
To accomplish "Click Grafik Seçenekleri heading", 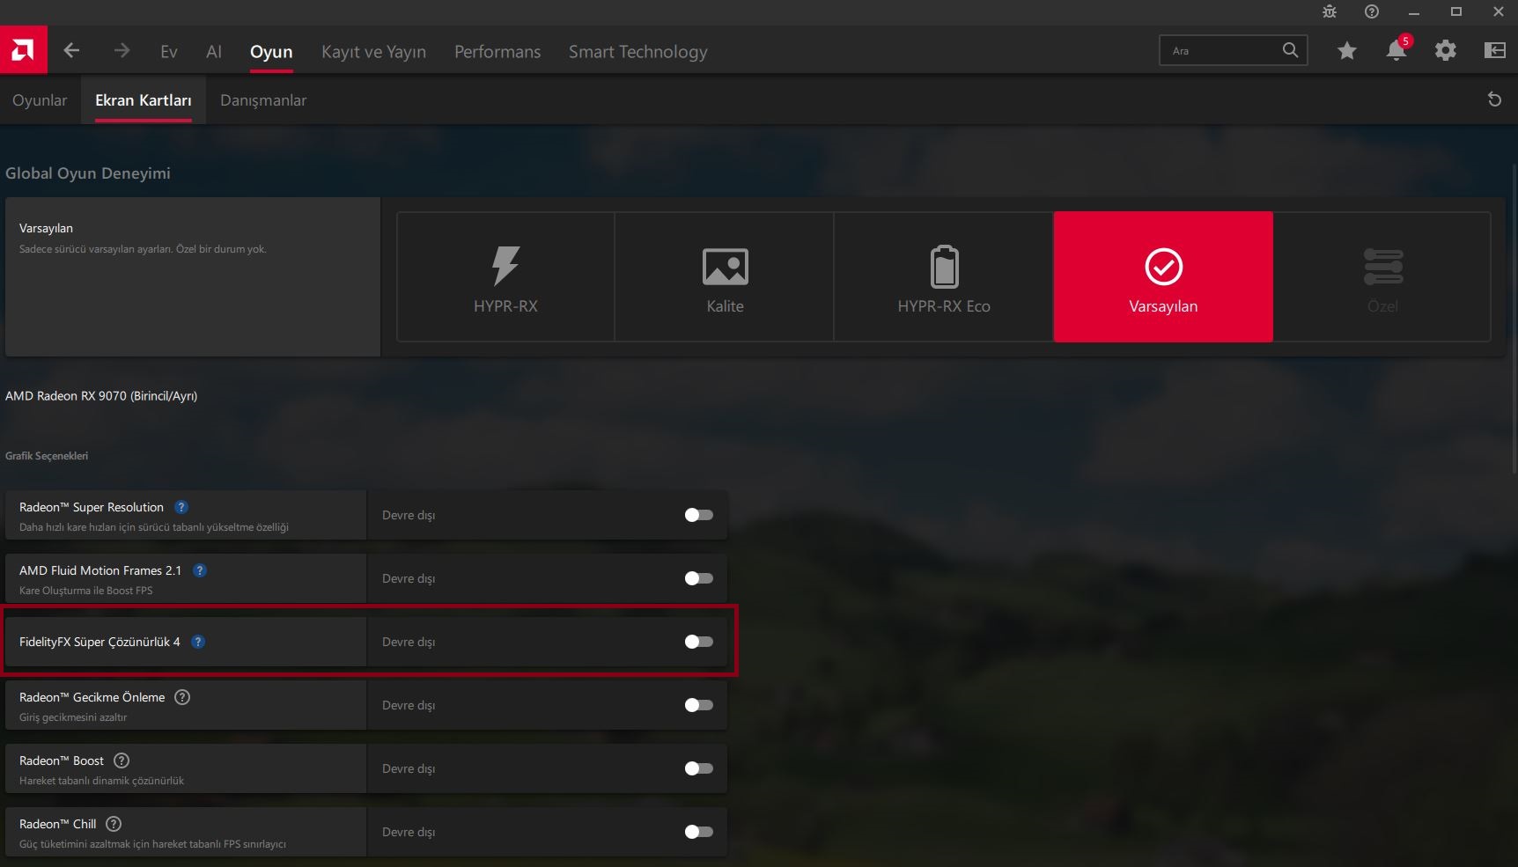I will (x=47, y=456).
